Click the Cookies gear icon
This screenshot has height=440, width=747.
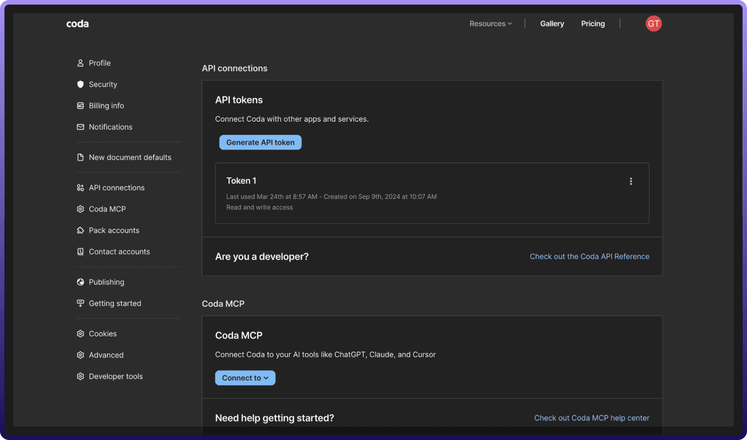coord(80,334)
